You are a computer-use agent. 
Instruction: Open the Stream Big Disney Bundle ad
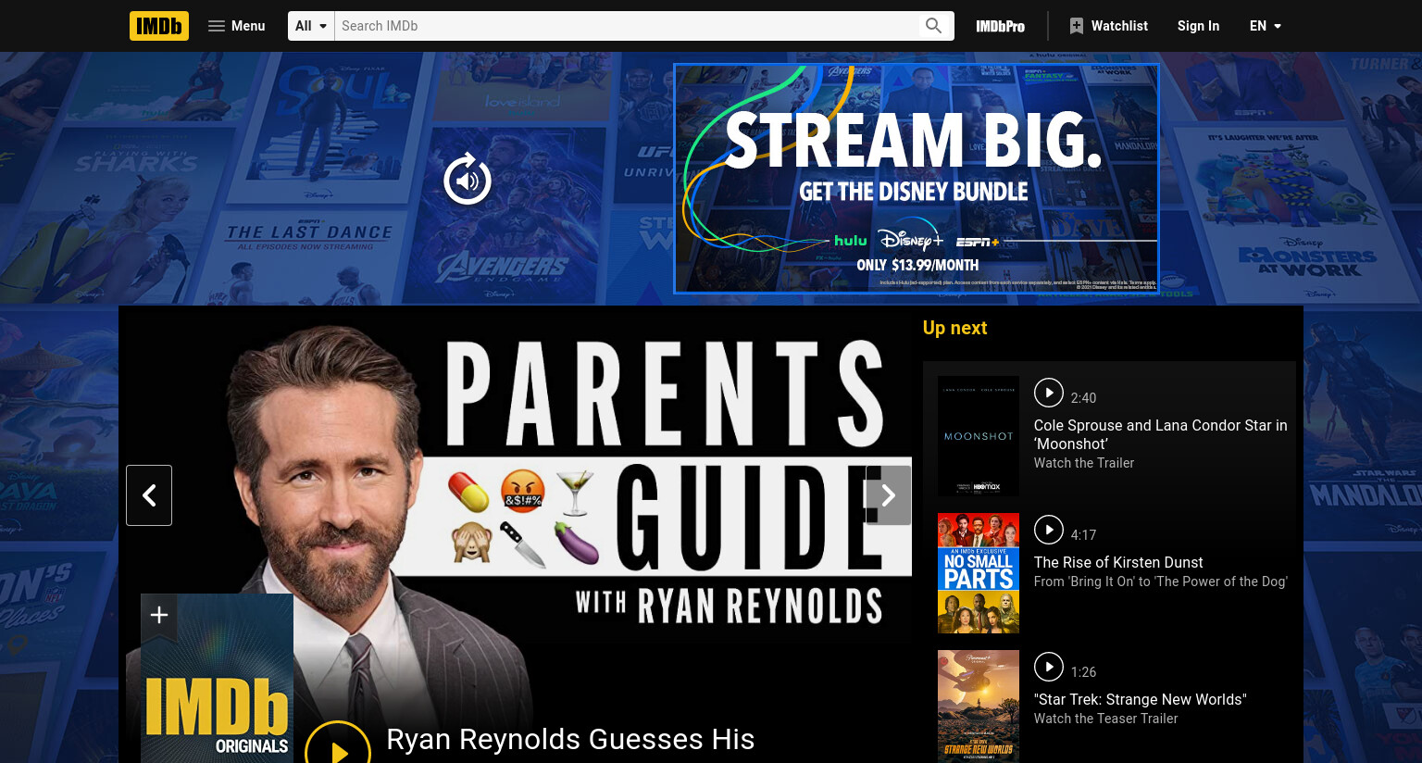coord(917,179)
